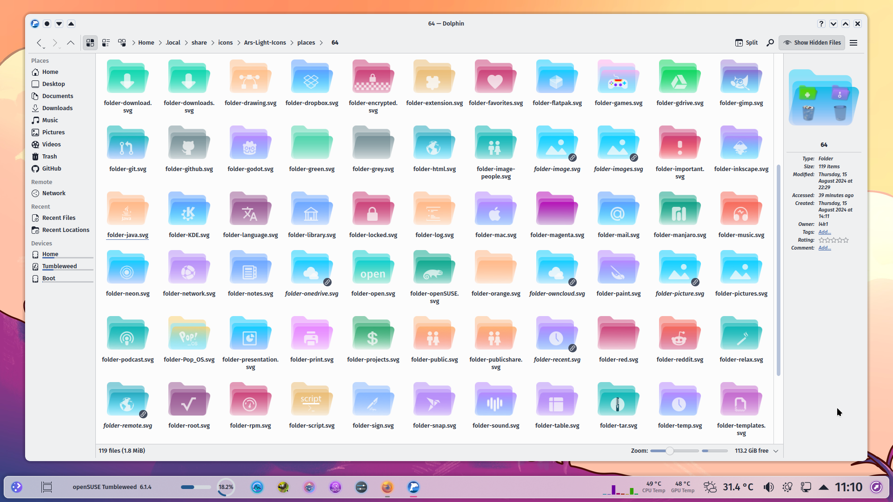This screenshot has height=502, width=893.
Task: Navigate to Ars-Light-Icons breadcrumb
Action: (x=265, y=43)
